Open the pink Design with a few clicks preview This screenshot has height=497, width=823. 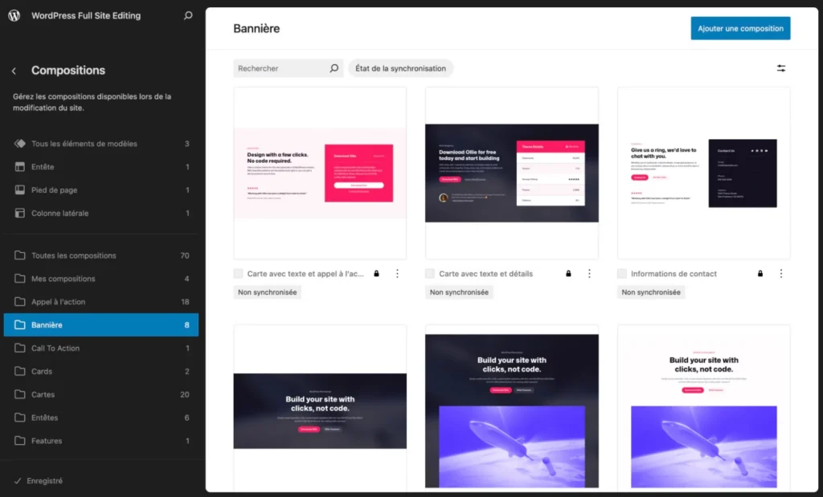[x=320, y=173]
